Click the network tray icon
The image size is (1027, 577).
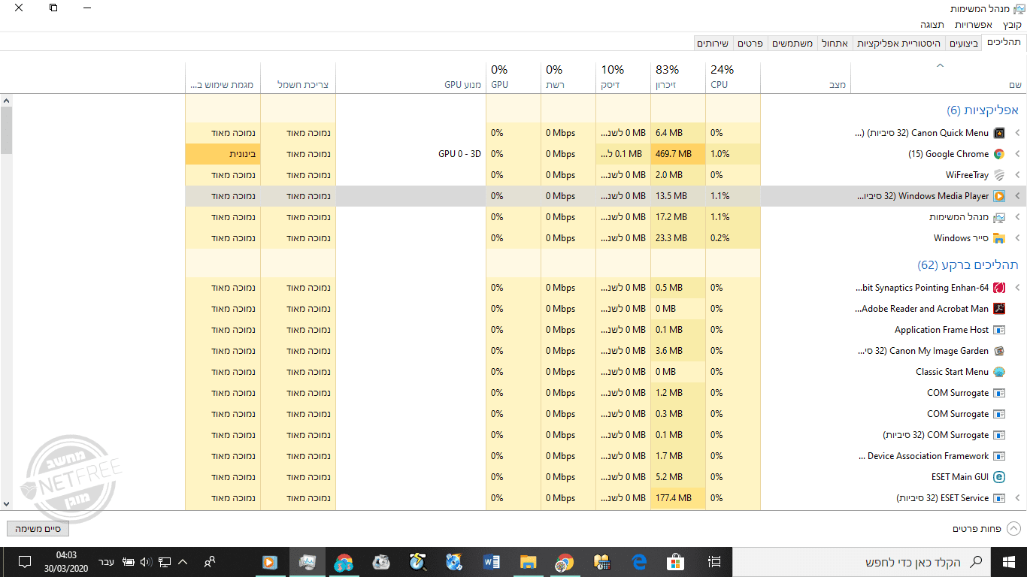click(164, 562)
